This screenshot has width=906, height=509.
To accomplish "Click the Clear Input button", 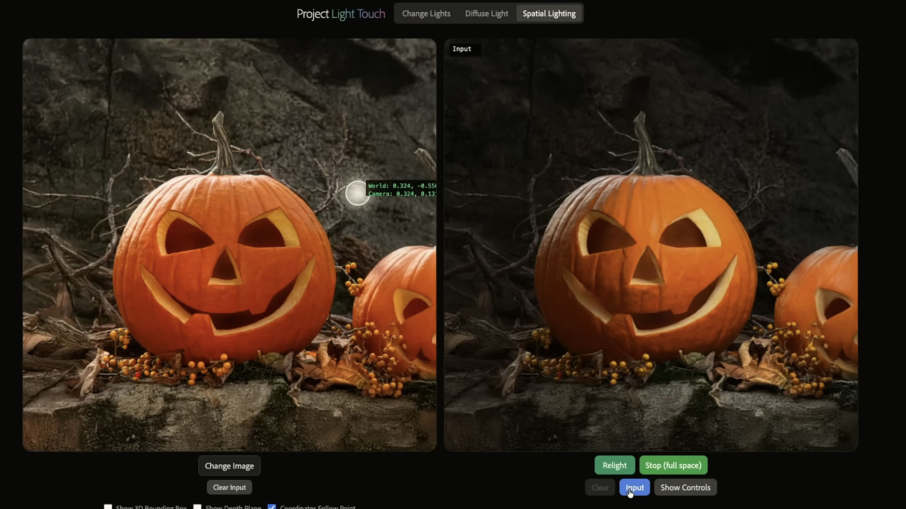I will [x=229, y=487].
